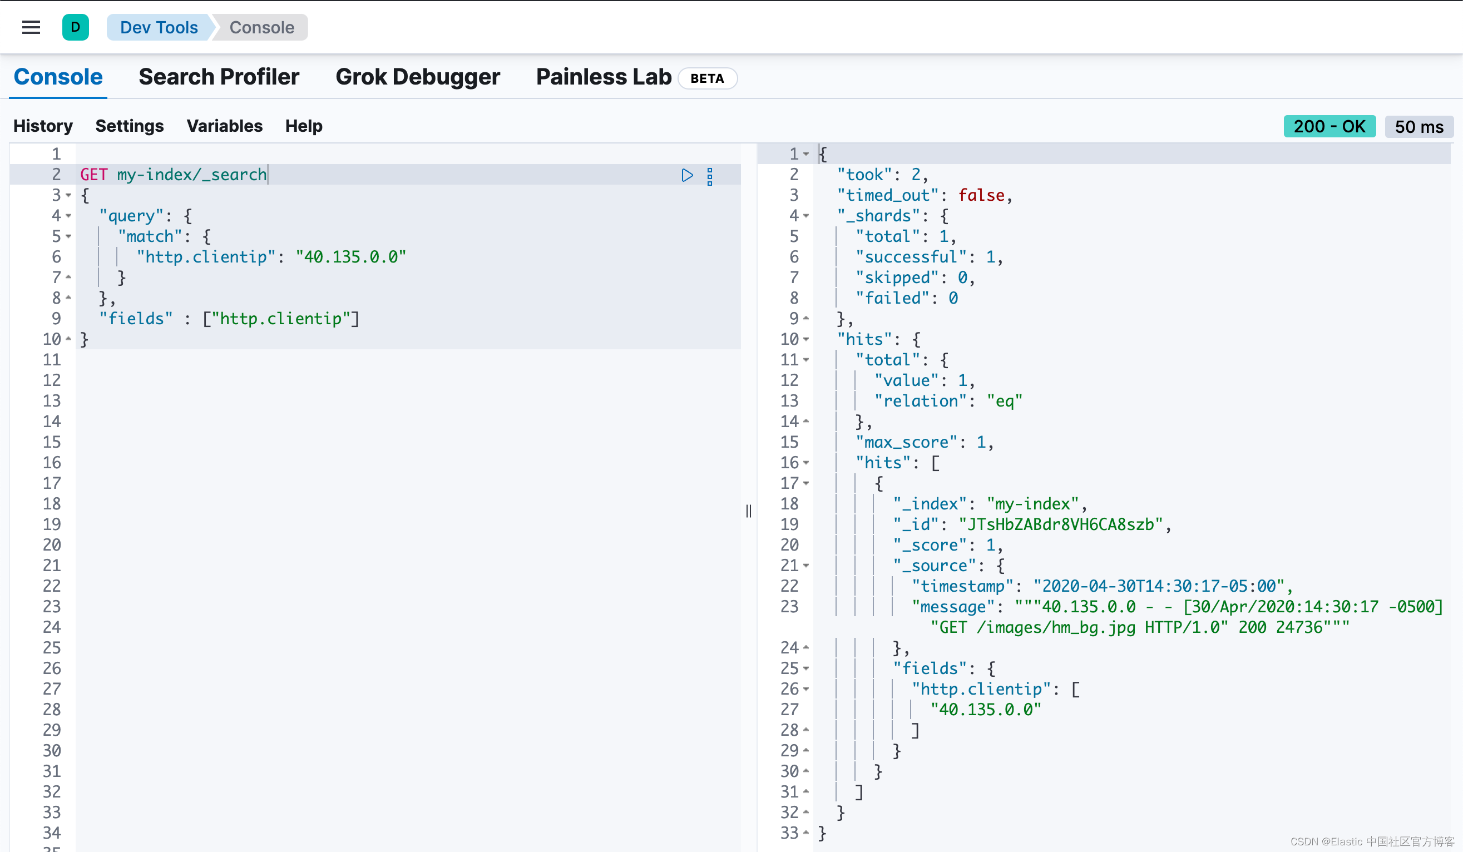Open the Grok Debugger tab
This screenshot has height=852, width=1463.
(418, 76)
